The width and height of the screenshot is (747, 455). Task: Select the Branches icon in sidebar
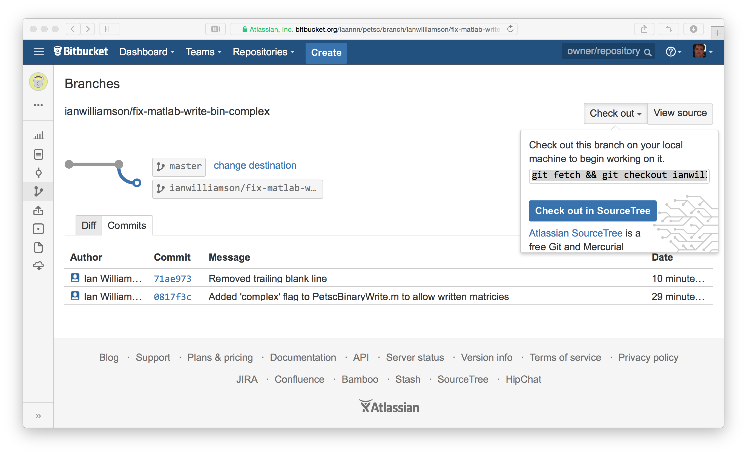pyautogui.click(x=38, y=192)
